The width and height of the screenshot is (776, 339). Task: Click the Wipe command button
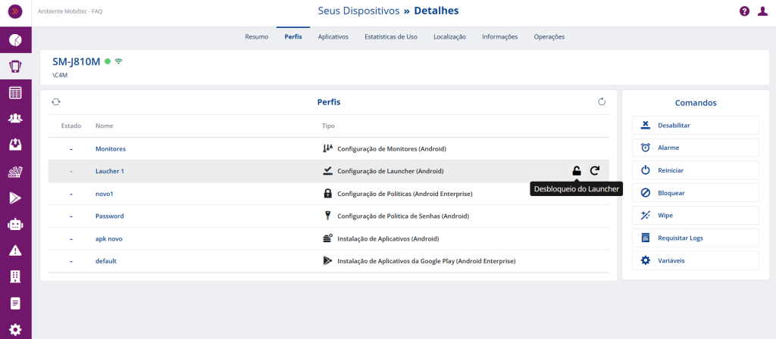click(x=695, y=216)
